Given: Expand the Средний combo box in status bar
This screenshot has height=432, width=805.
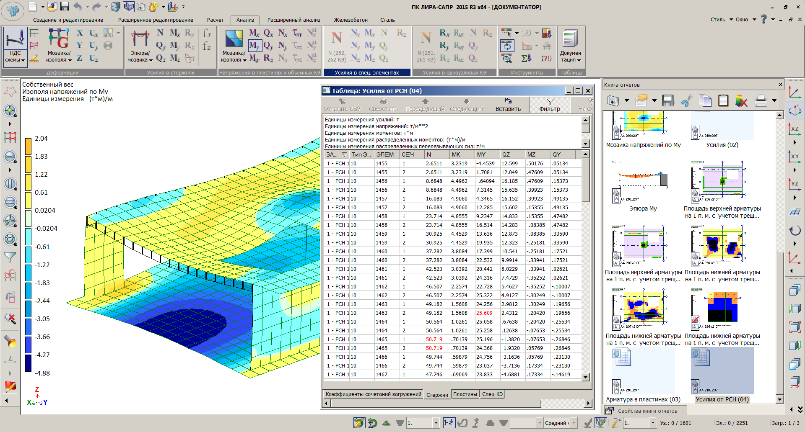Looking at the screenshot, I should 574,423.
